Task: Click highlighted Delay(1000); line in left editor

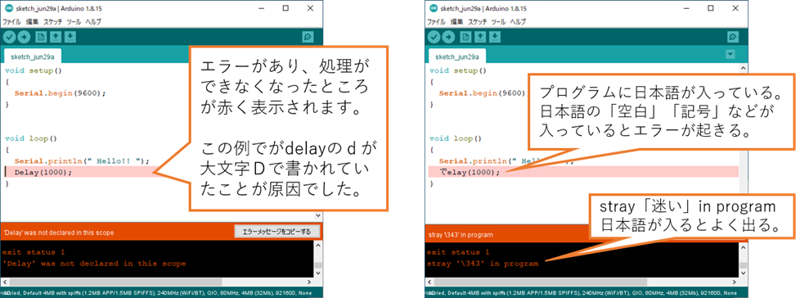Action: pyautogui.click(x=43, y=172)
